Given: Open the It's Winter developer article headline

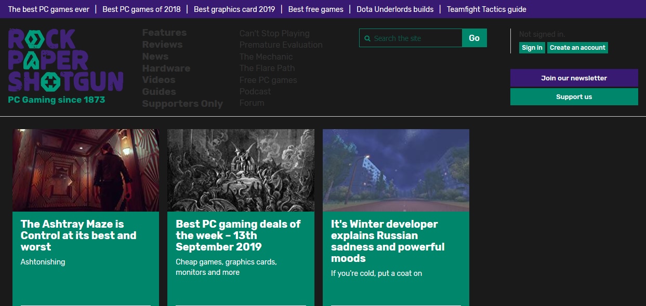Looking at the screenshot, I should [x=387, y=241].
